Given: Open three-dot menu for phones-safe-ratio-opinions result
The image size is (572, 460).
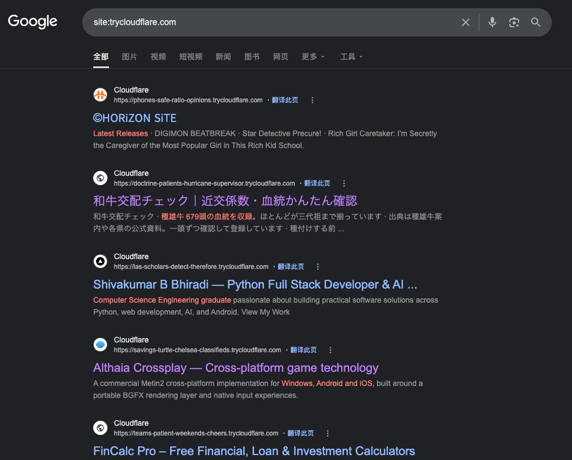Looking at the screenshot, I should point(312,100).
